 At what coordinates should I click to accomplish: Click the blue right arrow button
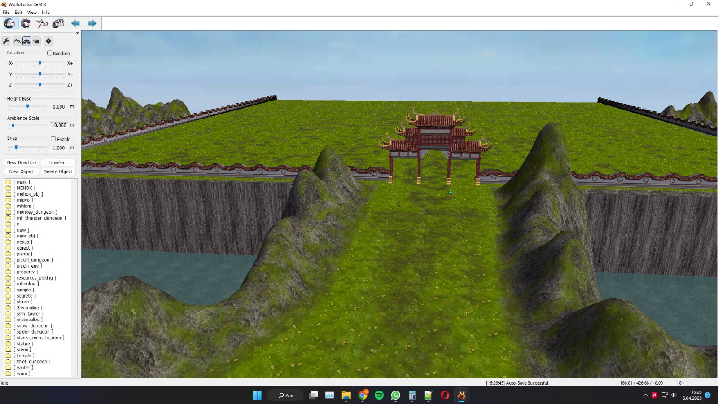click(92, 23)
